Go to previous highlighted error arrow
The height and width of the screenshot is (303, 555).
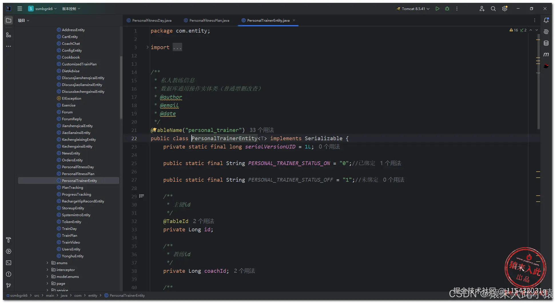[x=531, y=30]
